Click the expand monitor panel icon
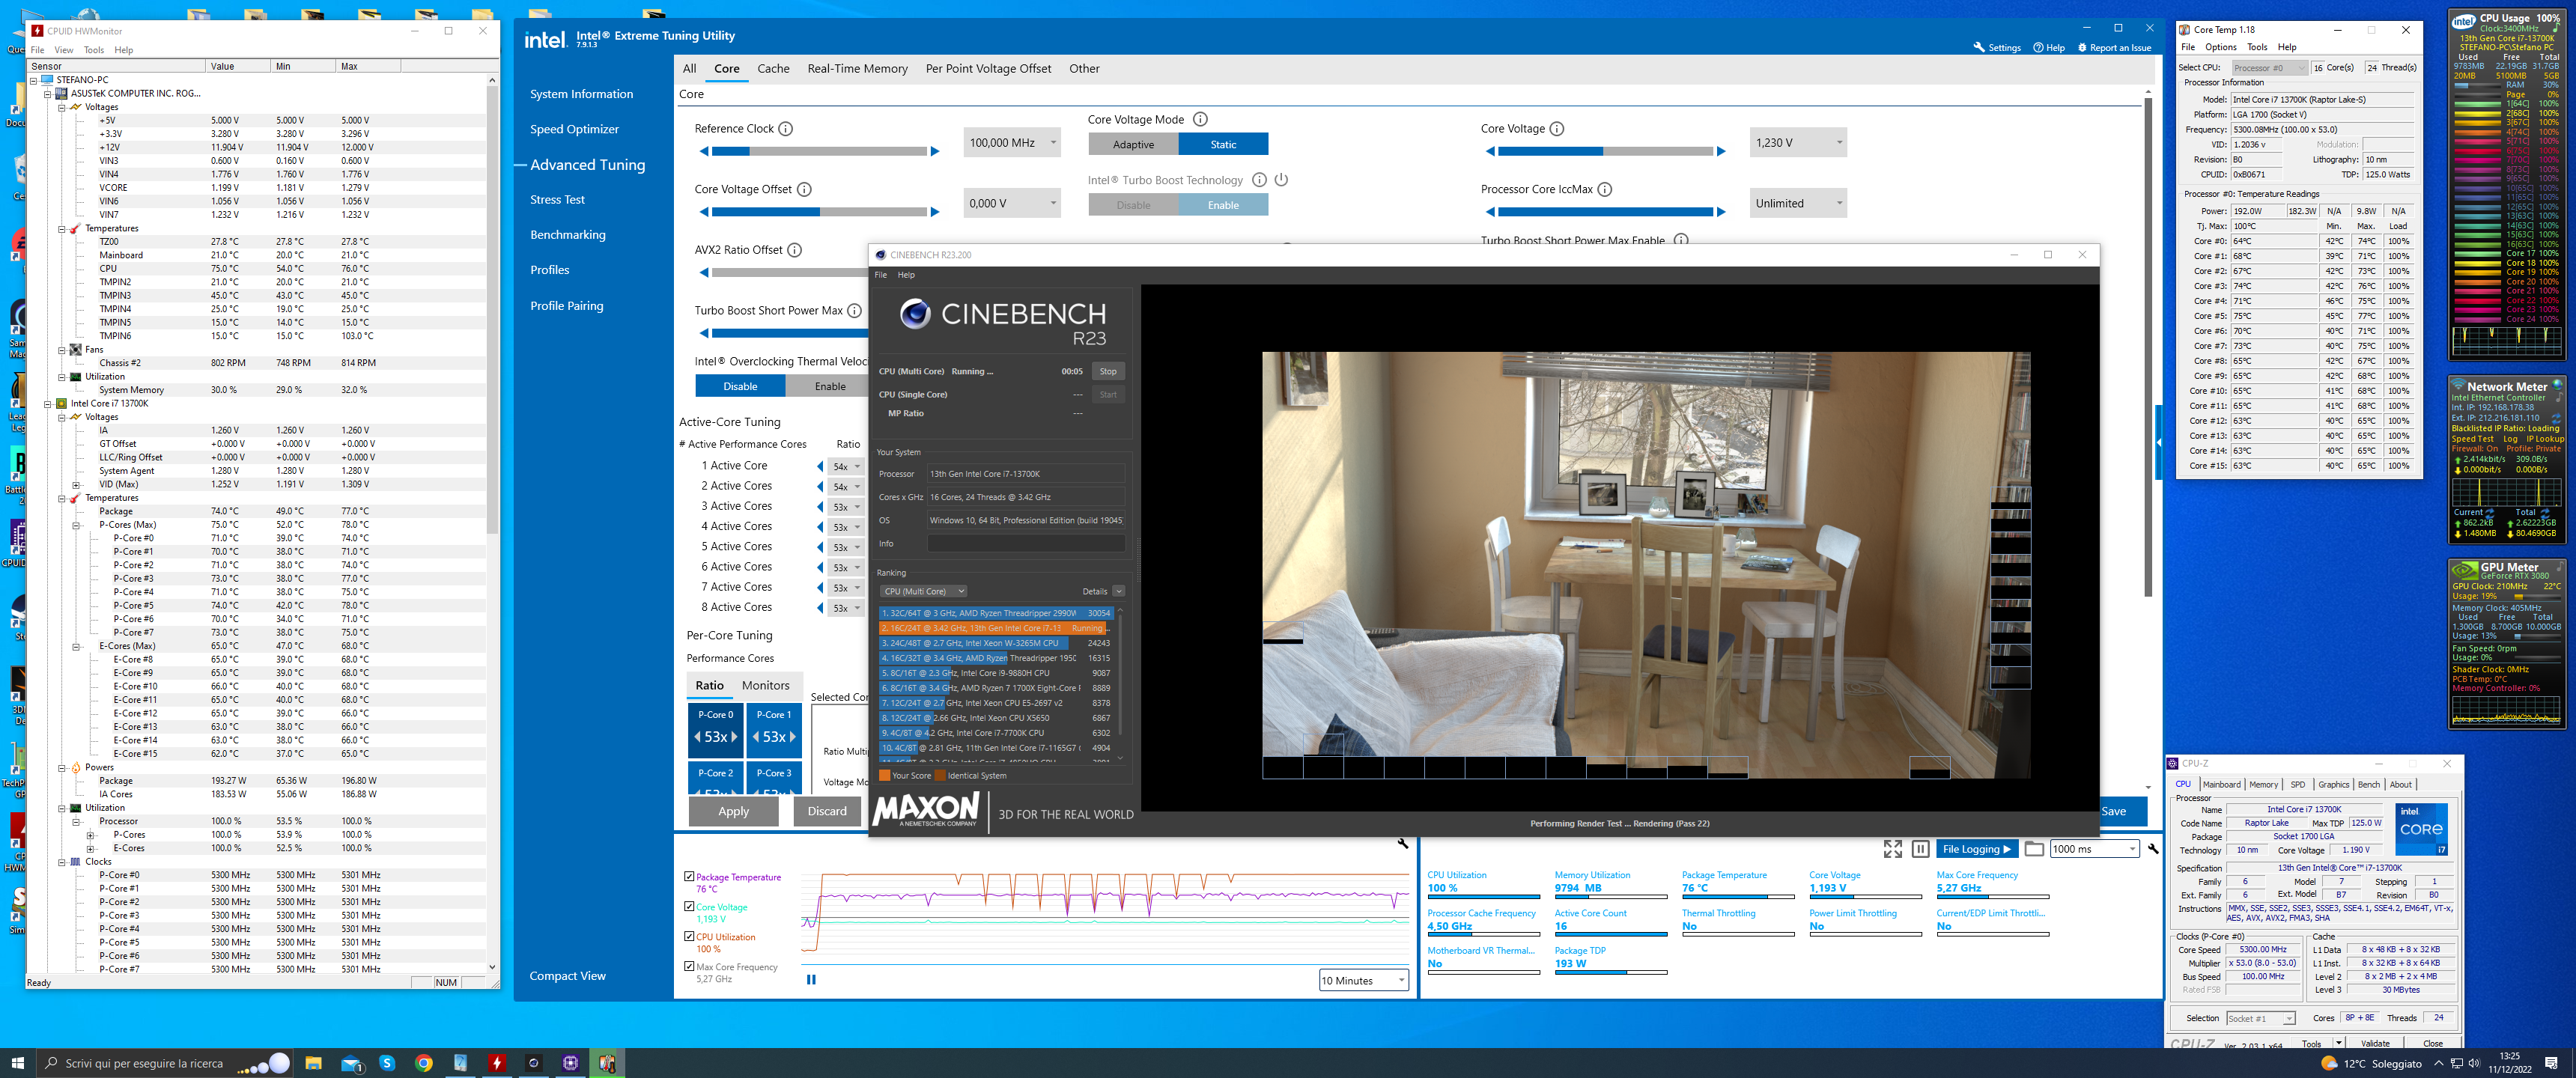The image size is (2576, 1078). coord(1892,849)
